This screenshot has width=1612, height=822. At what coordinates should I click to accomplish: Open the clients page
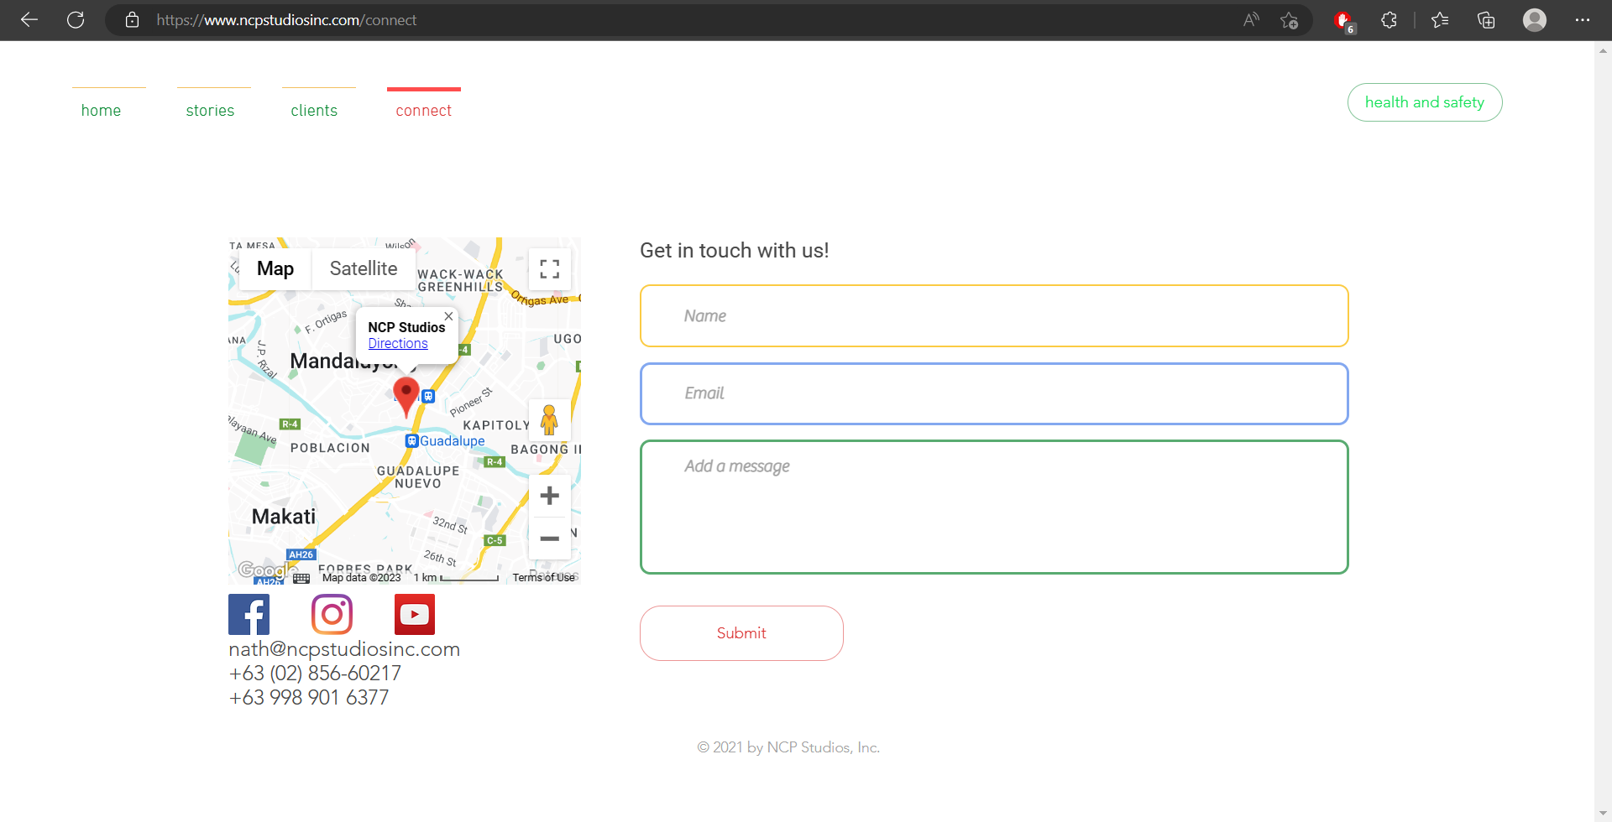click(314, 111)
